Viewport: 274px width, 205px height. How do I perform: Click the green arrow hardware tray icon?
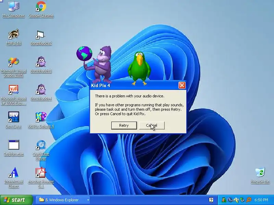point(242,200)
